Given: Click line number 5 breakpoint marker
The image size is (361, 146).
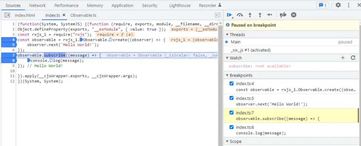Looking at the screenshot, I should tap(9, 45).
